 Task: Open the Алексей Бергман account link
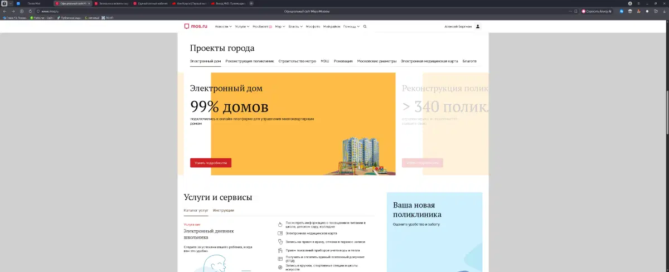click(458, 26)
